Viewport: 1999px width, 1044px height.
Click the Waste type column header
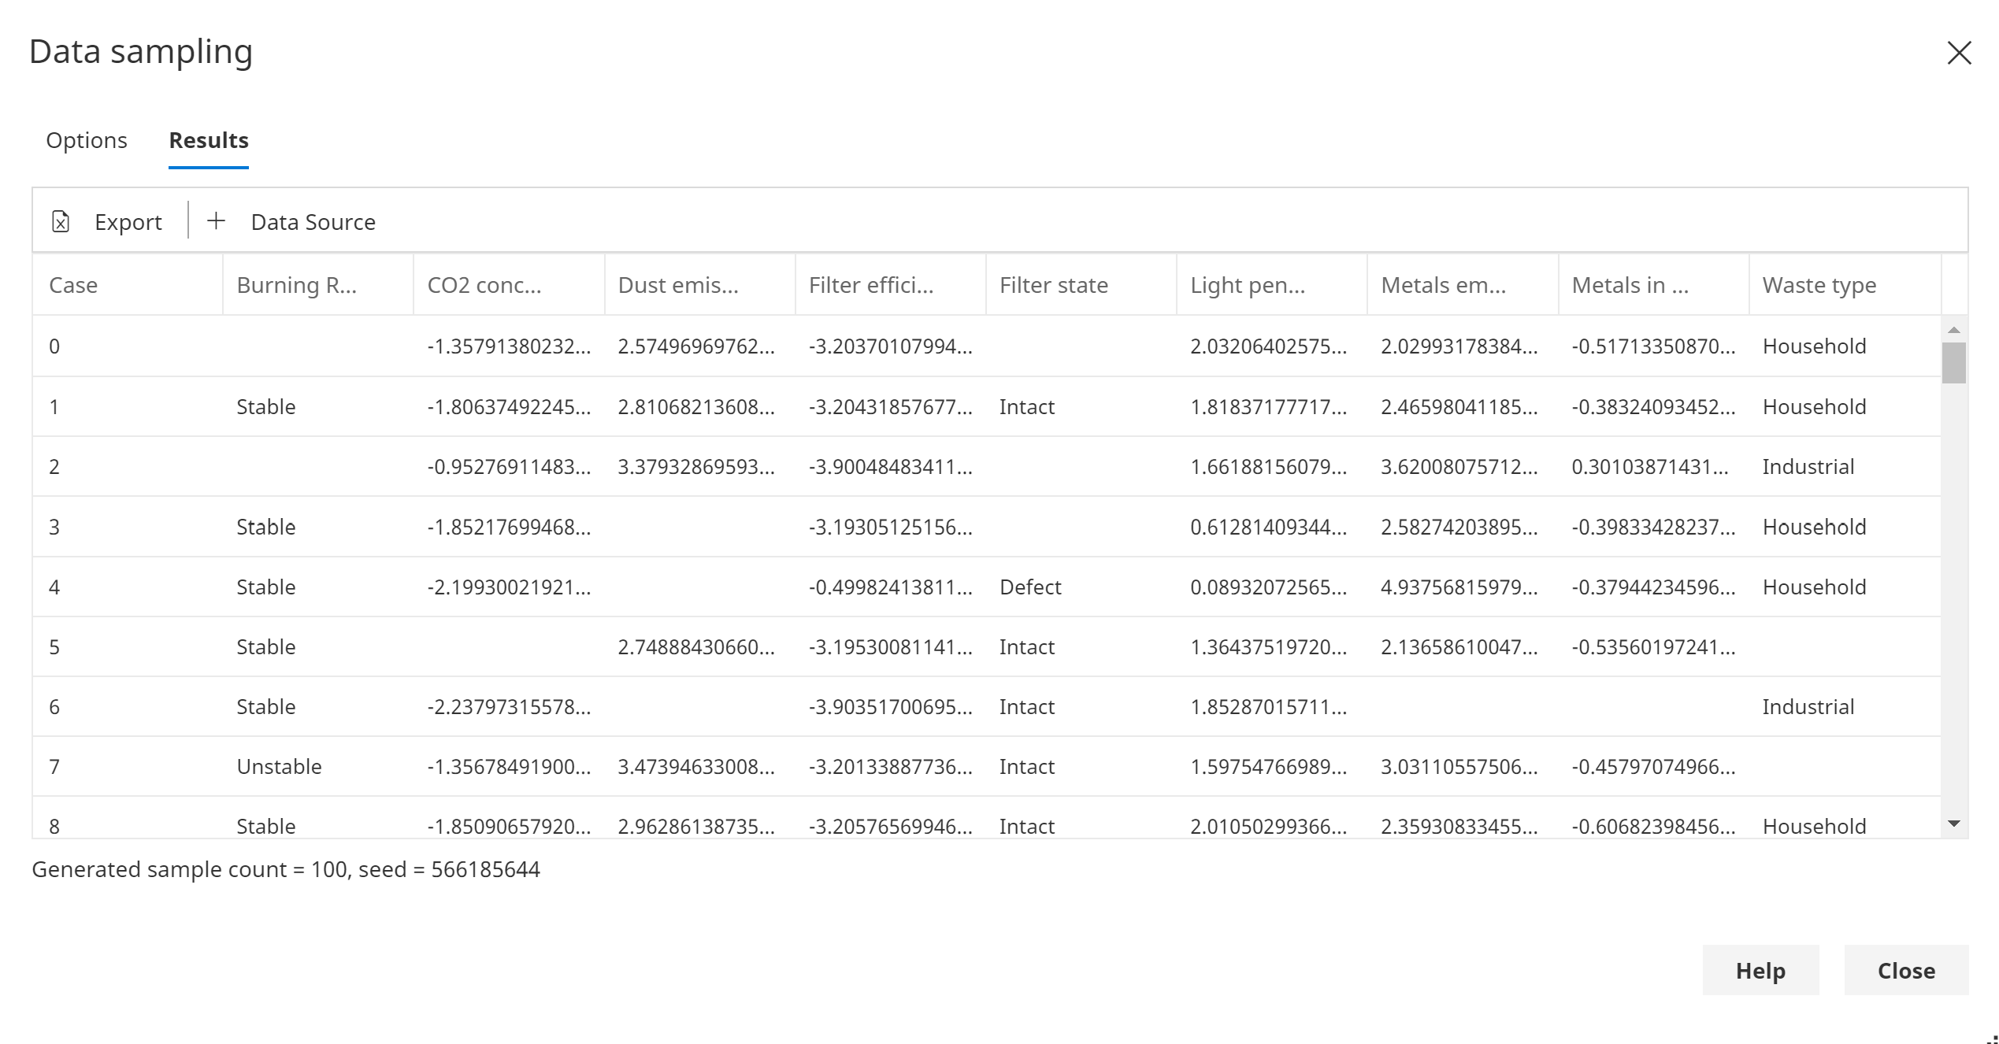(1818, 285)
